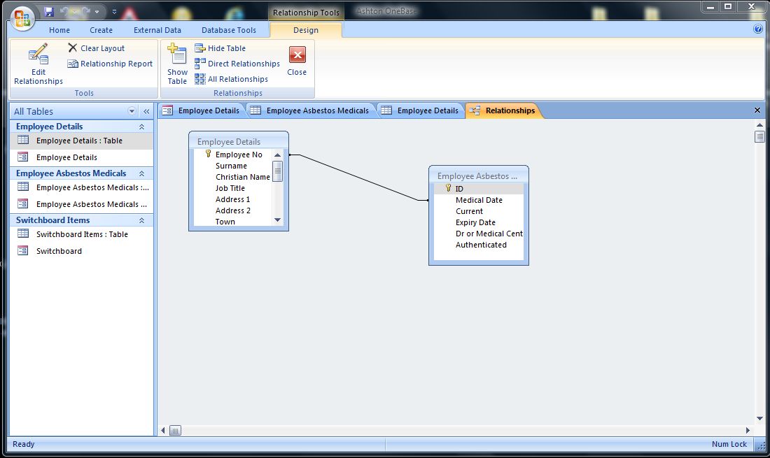Select Expiry Date field
Screen dimensions: 770x458
(475, 222)
